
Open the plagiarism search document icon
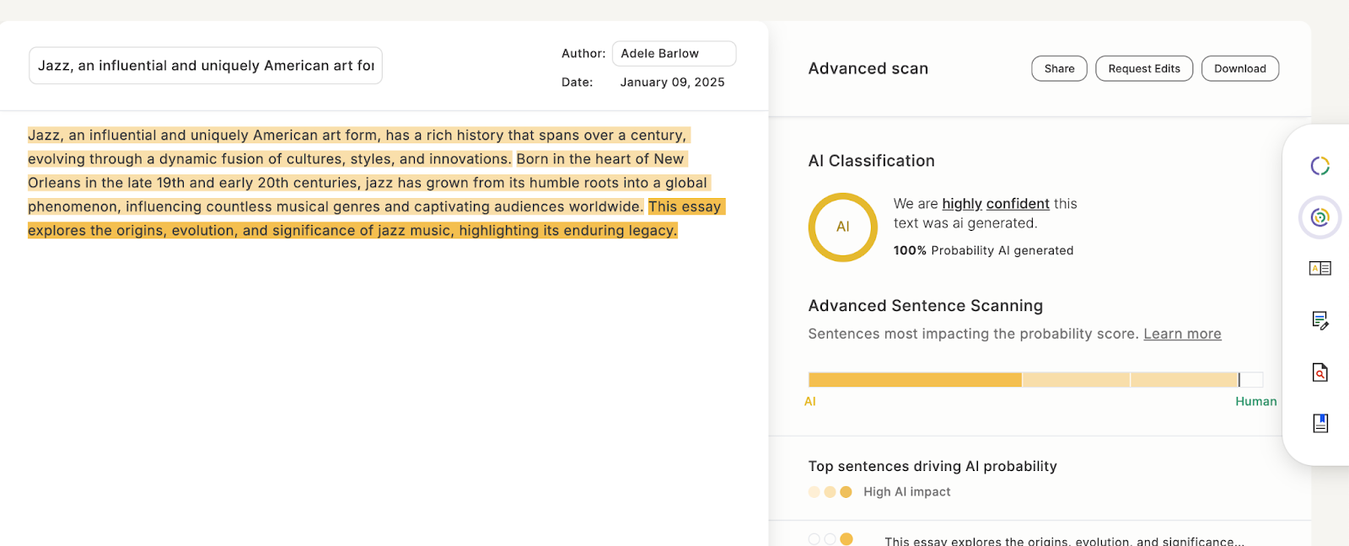[1319, 372]
